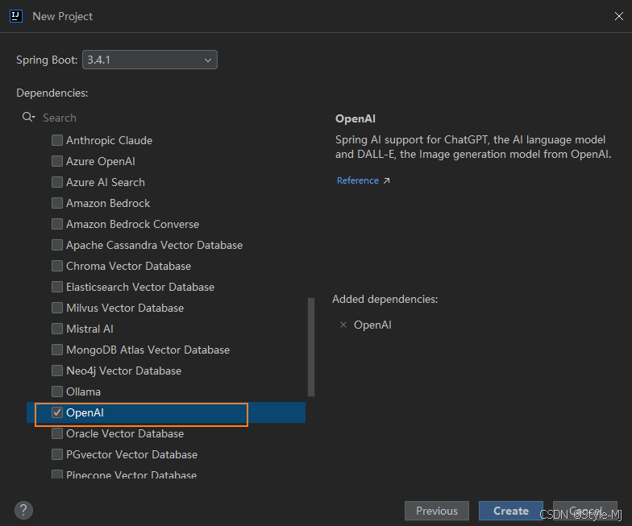This screenshot has height=526, width=632.
Task: Click the Mistral AI row label
Action: [89, 329]
